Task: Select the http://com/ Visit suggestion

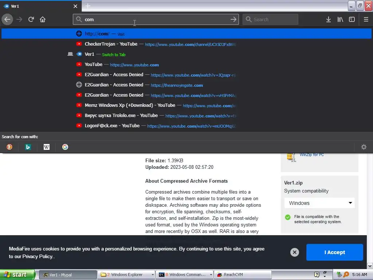Action: 186,34
